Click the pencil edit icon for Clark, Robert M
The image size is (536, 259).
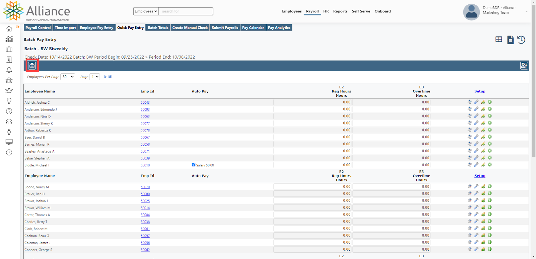click(483, 229)
